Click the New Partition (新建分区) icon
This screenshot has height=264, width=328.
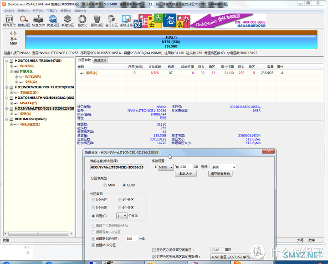tap(67, 21)
